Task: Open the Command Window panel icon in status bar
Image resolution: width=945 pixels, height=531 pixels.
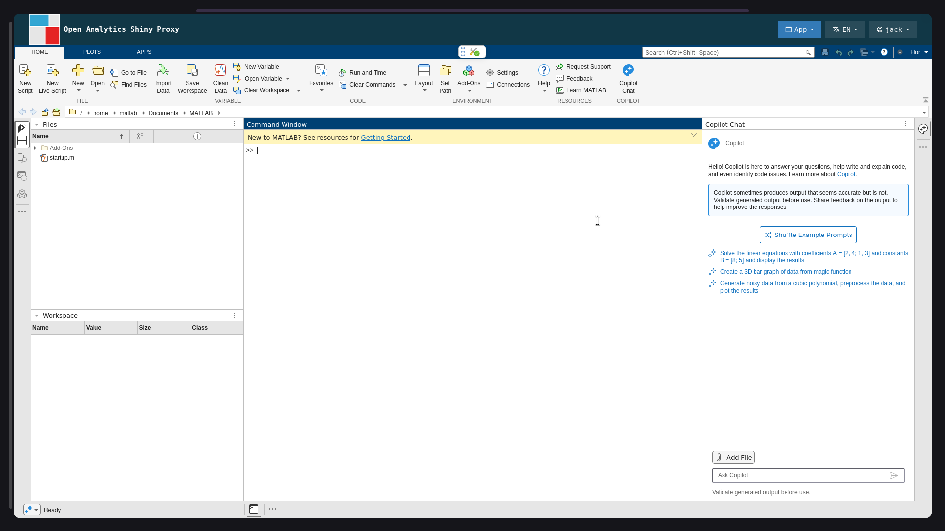Action: click(253, 509)
